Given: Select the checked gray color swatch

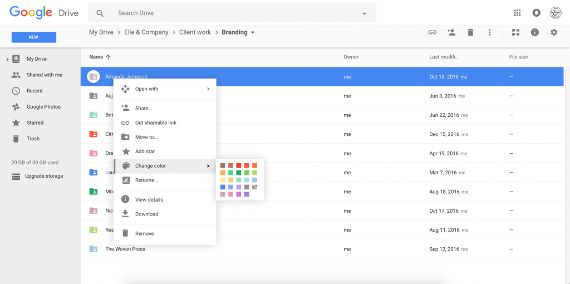Looking at the screenshot, I should [x=254, y=187].
